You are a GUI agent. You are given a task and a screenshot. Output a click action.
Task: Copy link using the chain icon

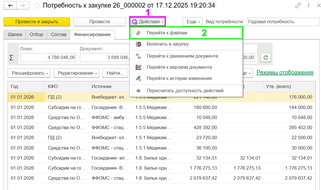point(298,6)
